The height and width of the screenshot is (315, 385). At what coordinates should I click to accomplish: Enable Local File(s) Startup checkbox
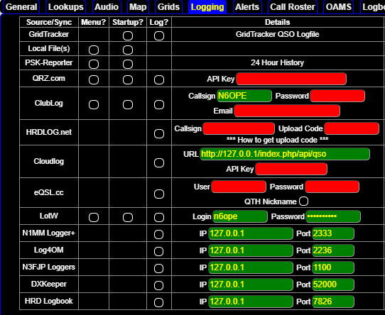[128, 50]
